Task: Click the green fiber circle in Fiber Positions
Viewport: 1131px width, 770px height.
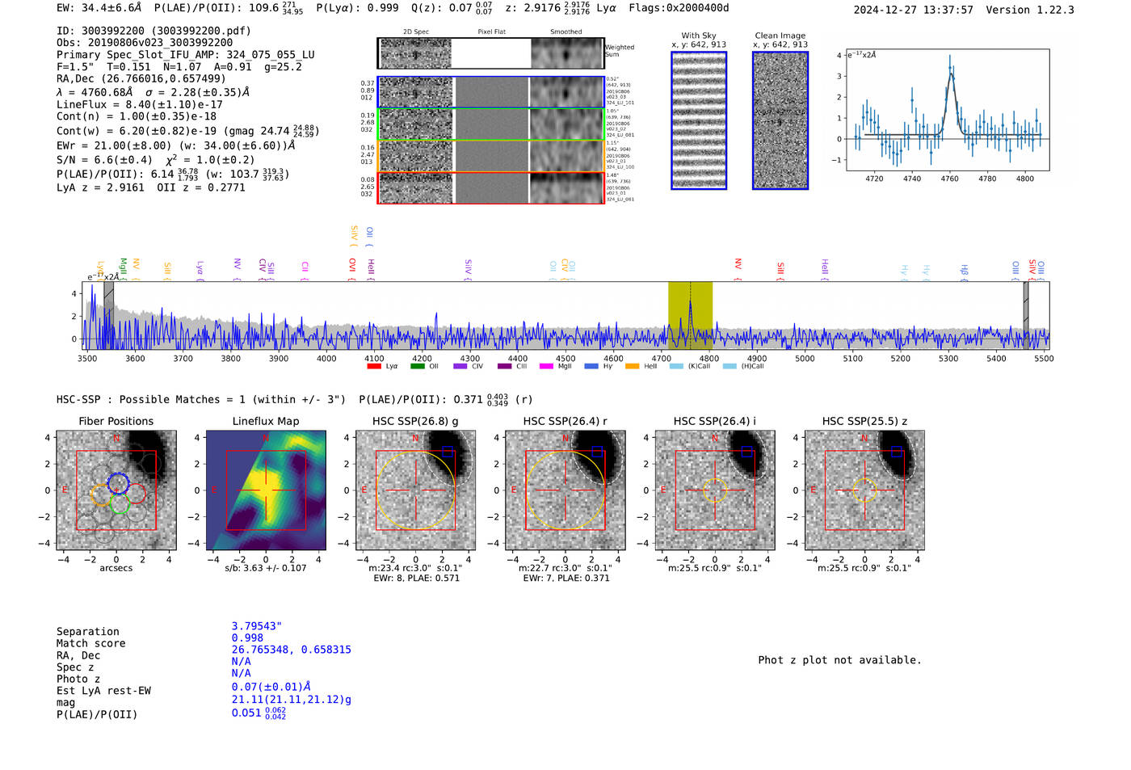Action: [120, 503]
